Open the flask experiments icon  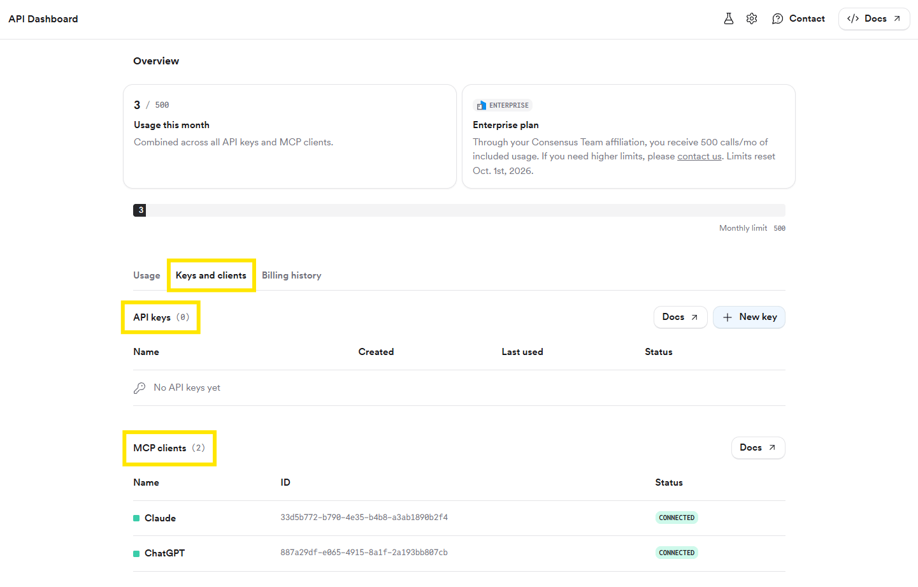pos(729,18)
